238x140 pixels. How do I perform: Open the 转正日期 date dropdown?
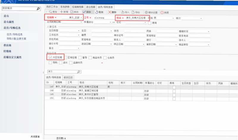144,44
